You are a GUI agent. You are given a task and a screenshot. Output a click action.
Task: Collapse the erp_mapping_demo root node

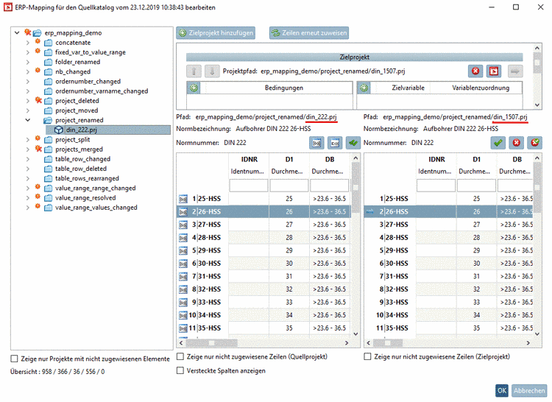point(17,32)
